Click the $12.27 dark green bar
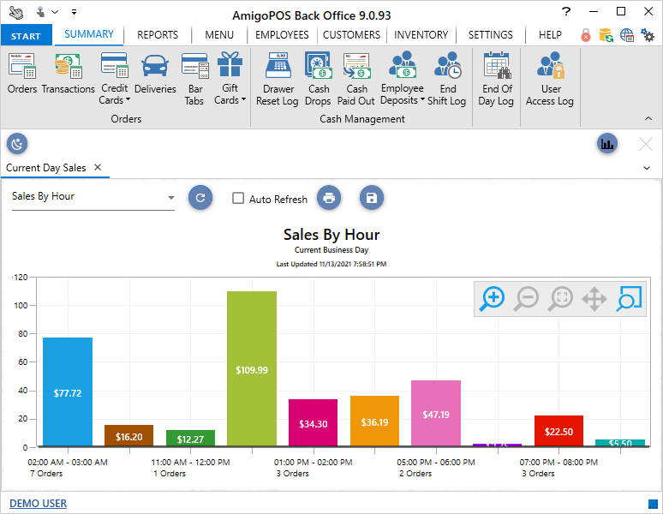The height and width of the screenshot is (514, 663). click(191, 438)
